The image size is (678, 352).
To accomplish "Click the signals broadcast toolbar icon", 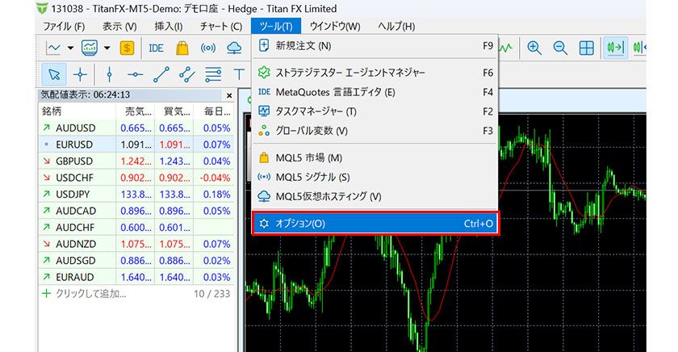I will tap(208, 48).
